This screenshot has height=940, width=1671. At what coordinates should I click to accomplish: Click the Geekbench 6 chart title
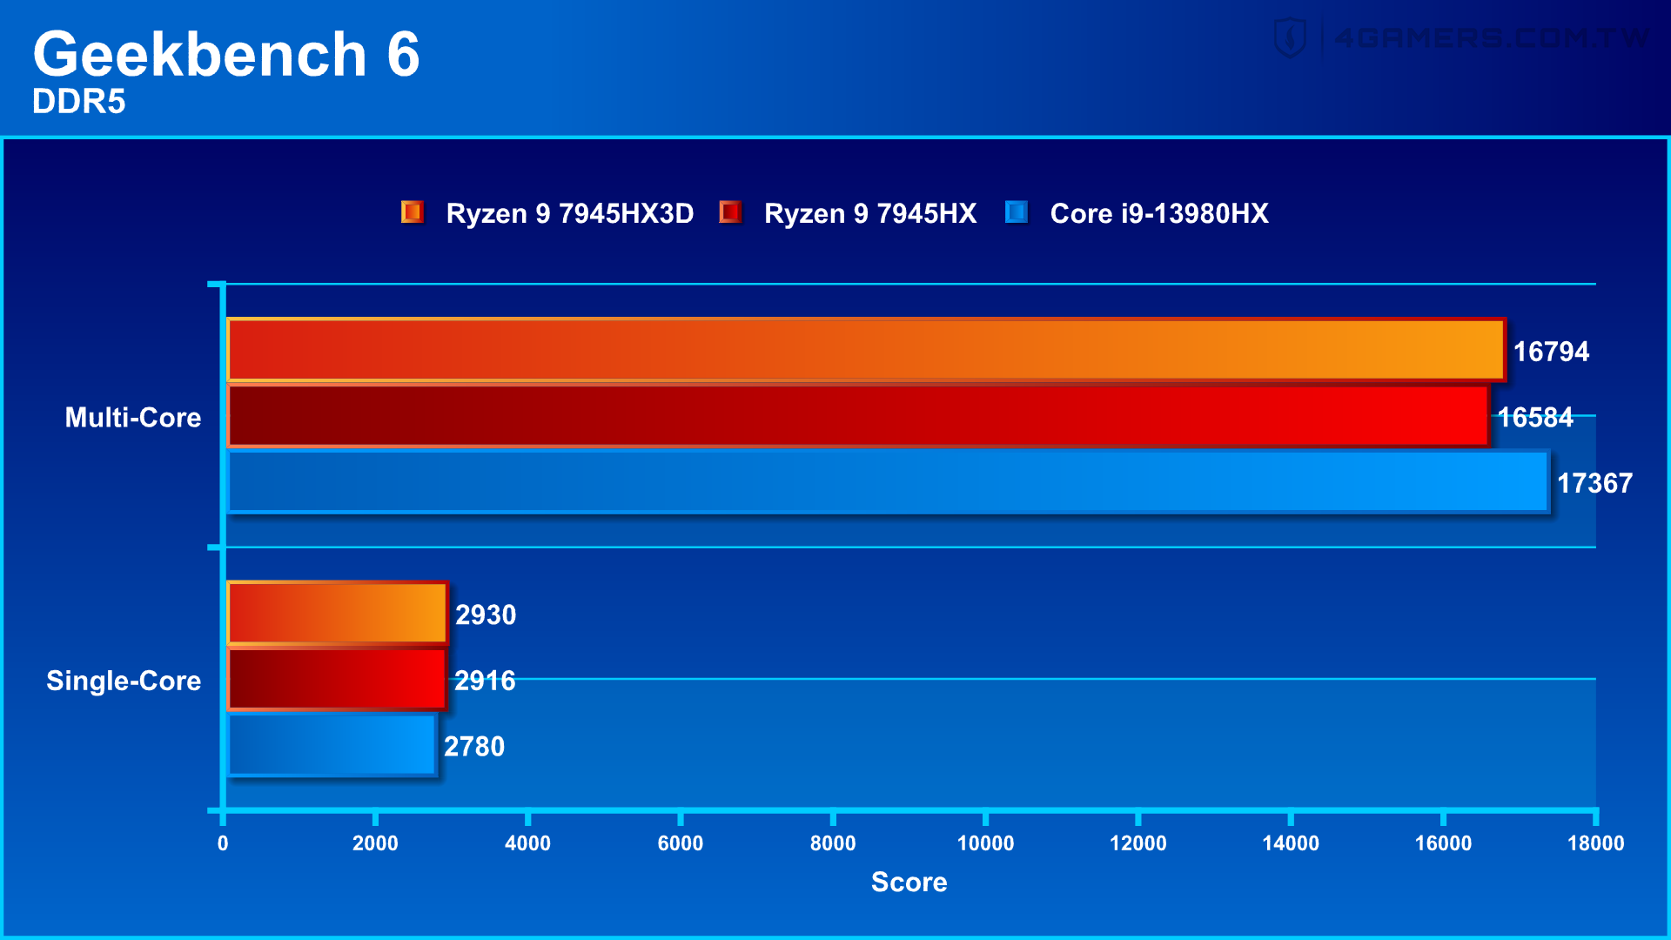226,54
